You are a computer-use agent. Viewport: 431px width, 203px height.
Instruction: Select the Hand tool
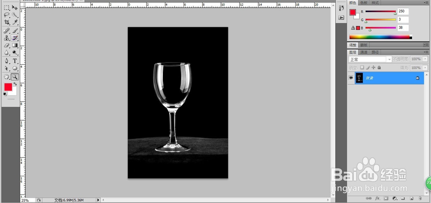pos(7,77)
